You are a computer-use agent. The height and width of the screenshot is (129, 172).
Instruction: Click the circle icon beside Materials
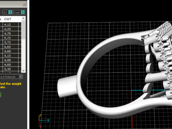(20, 77)
